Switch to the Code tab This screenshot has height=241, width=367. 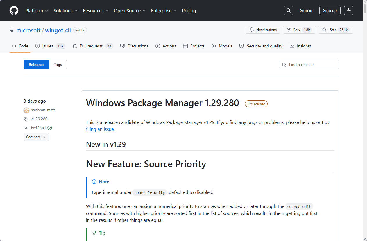tap(20, 46)
